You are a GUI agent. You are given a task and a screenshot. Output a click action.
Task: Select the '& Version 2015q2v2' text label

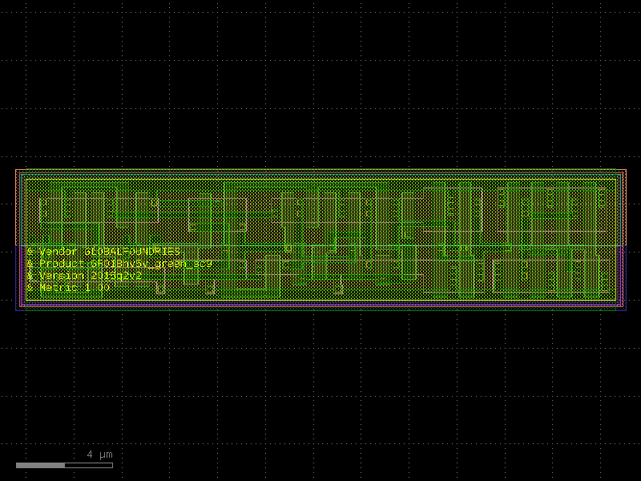click(84, 276)
